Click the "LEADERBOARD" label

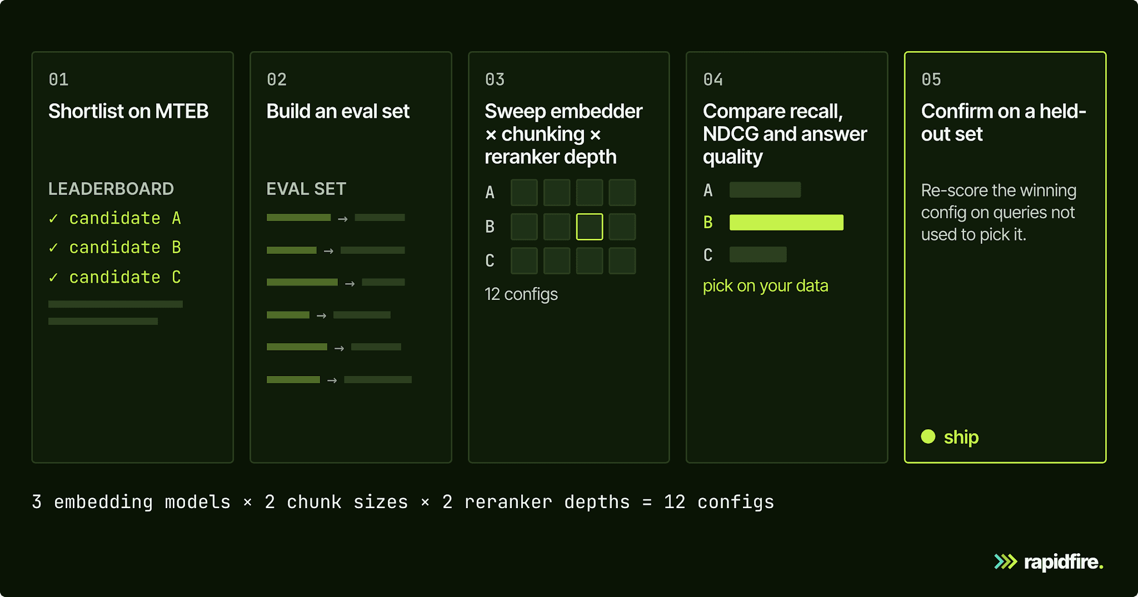(x=111, y=189)
